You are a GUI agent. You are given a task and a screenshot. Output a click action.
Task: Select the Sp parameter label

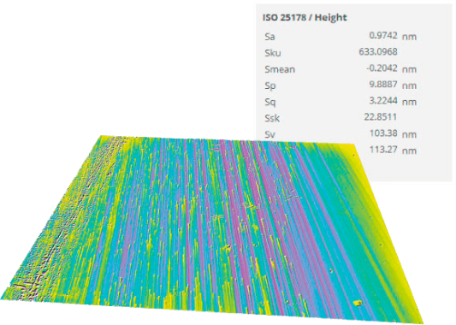coord(269,86)
